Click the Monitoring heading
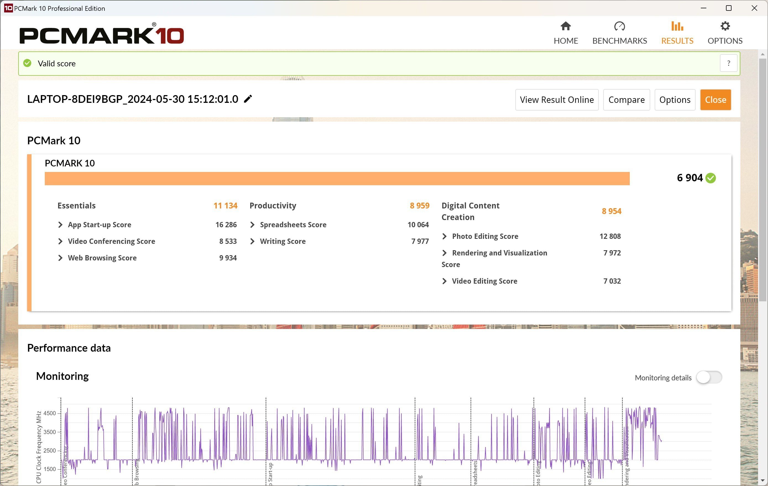The width and height of the screenshot is (768, 486). tap(62, 376)
